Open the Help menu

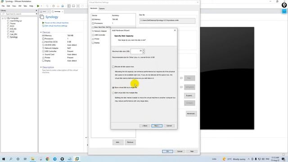pos(31,6)
